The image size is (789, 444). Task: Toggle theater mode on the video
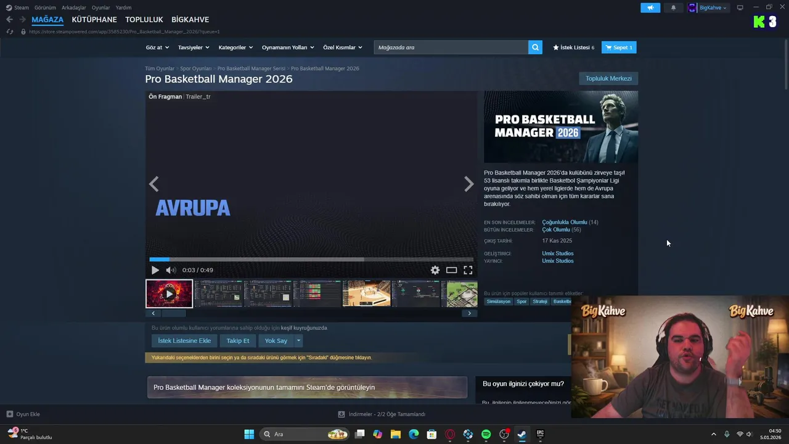tap(452, 270)
